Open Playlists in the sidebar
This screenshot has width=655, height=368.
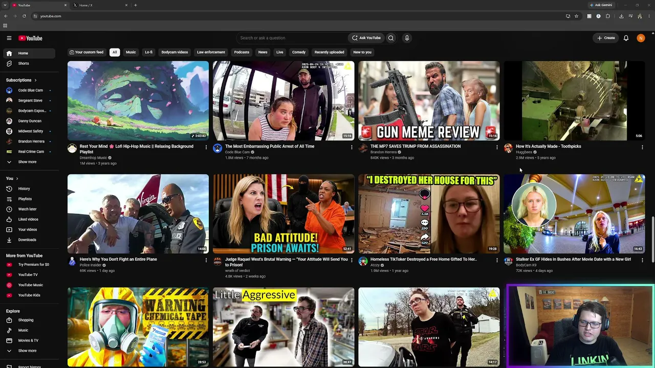pyautogui.click(x=29, y=199)
